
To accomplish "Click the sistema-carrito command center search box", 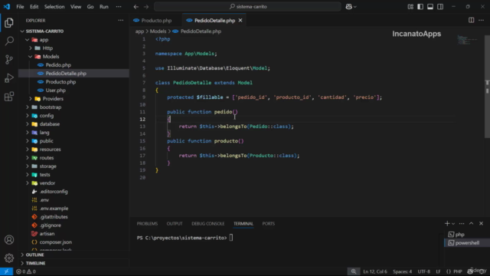I will pyautogui.click(x=247, y=7).
